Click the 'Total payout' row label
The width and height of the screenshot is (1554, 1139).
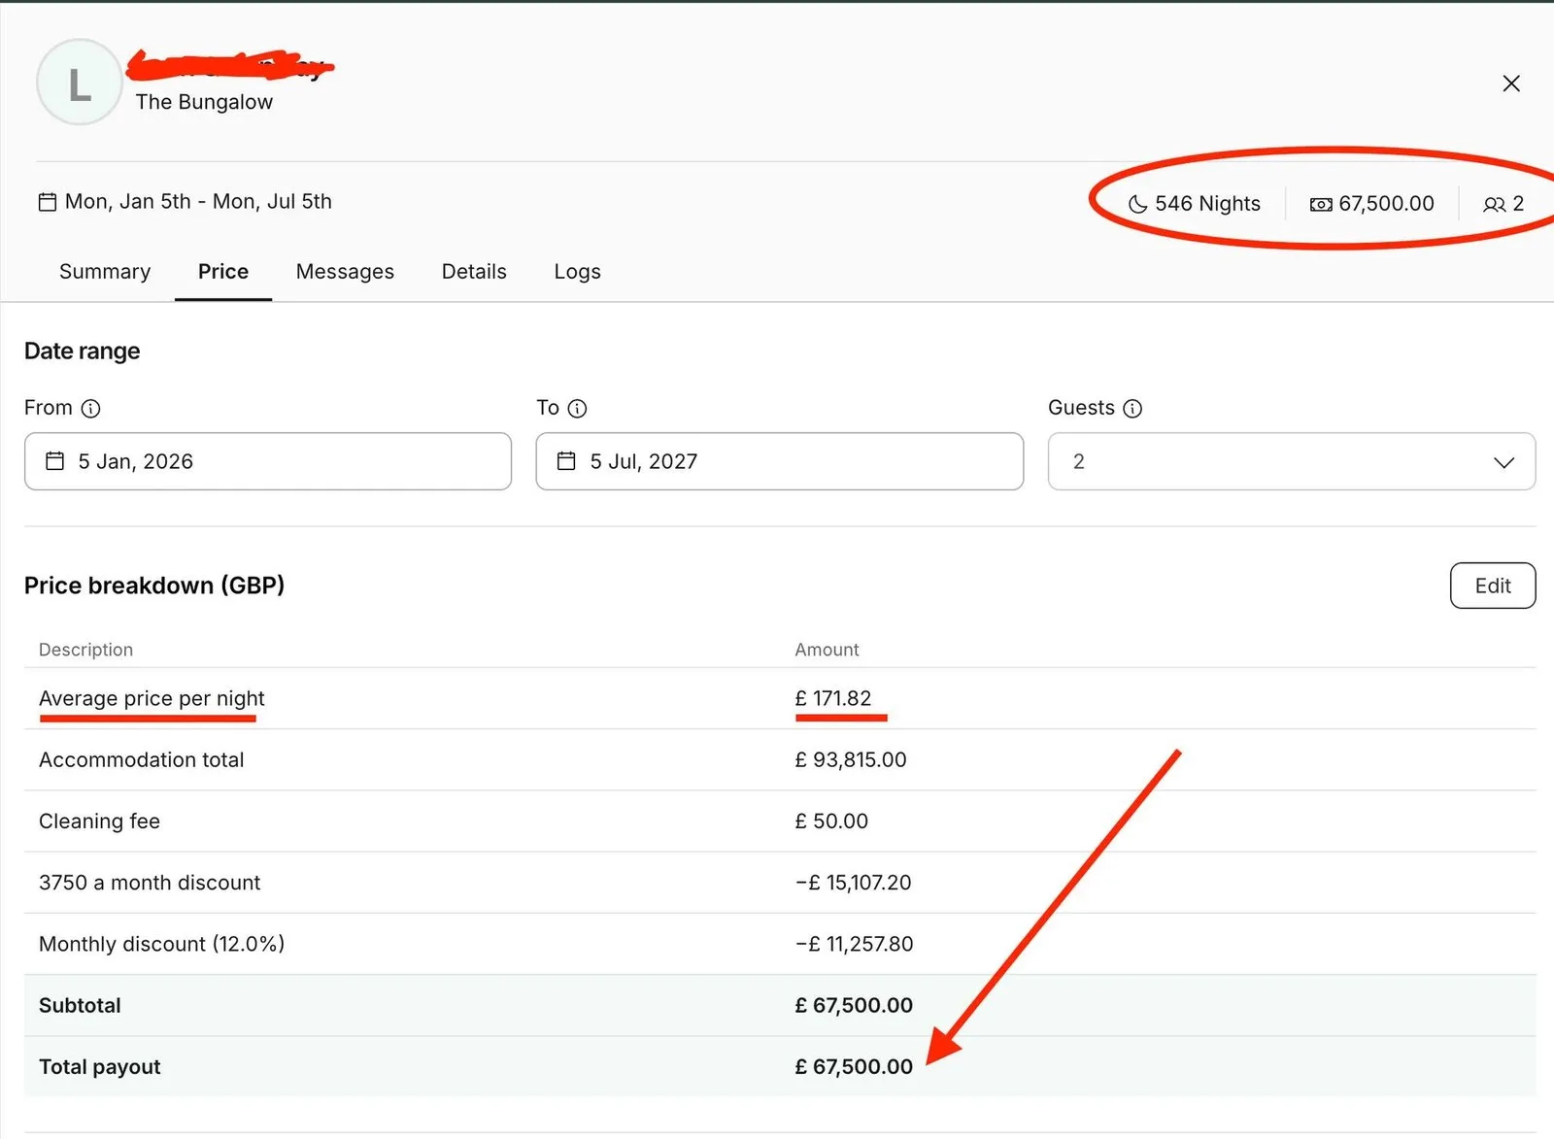99,1066
